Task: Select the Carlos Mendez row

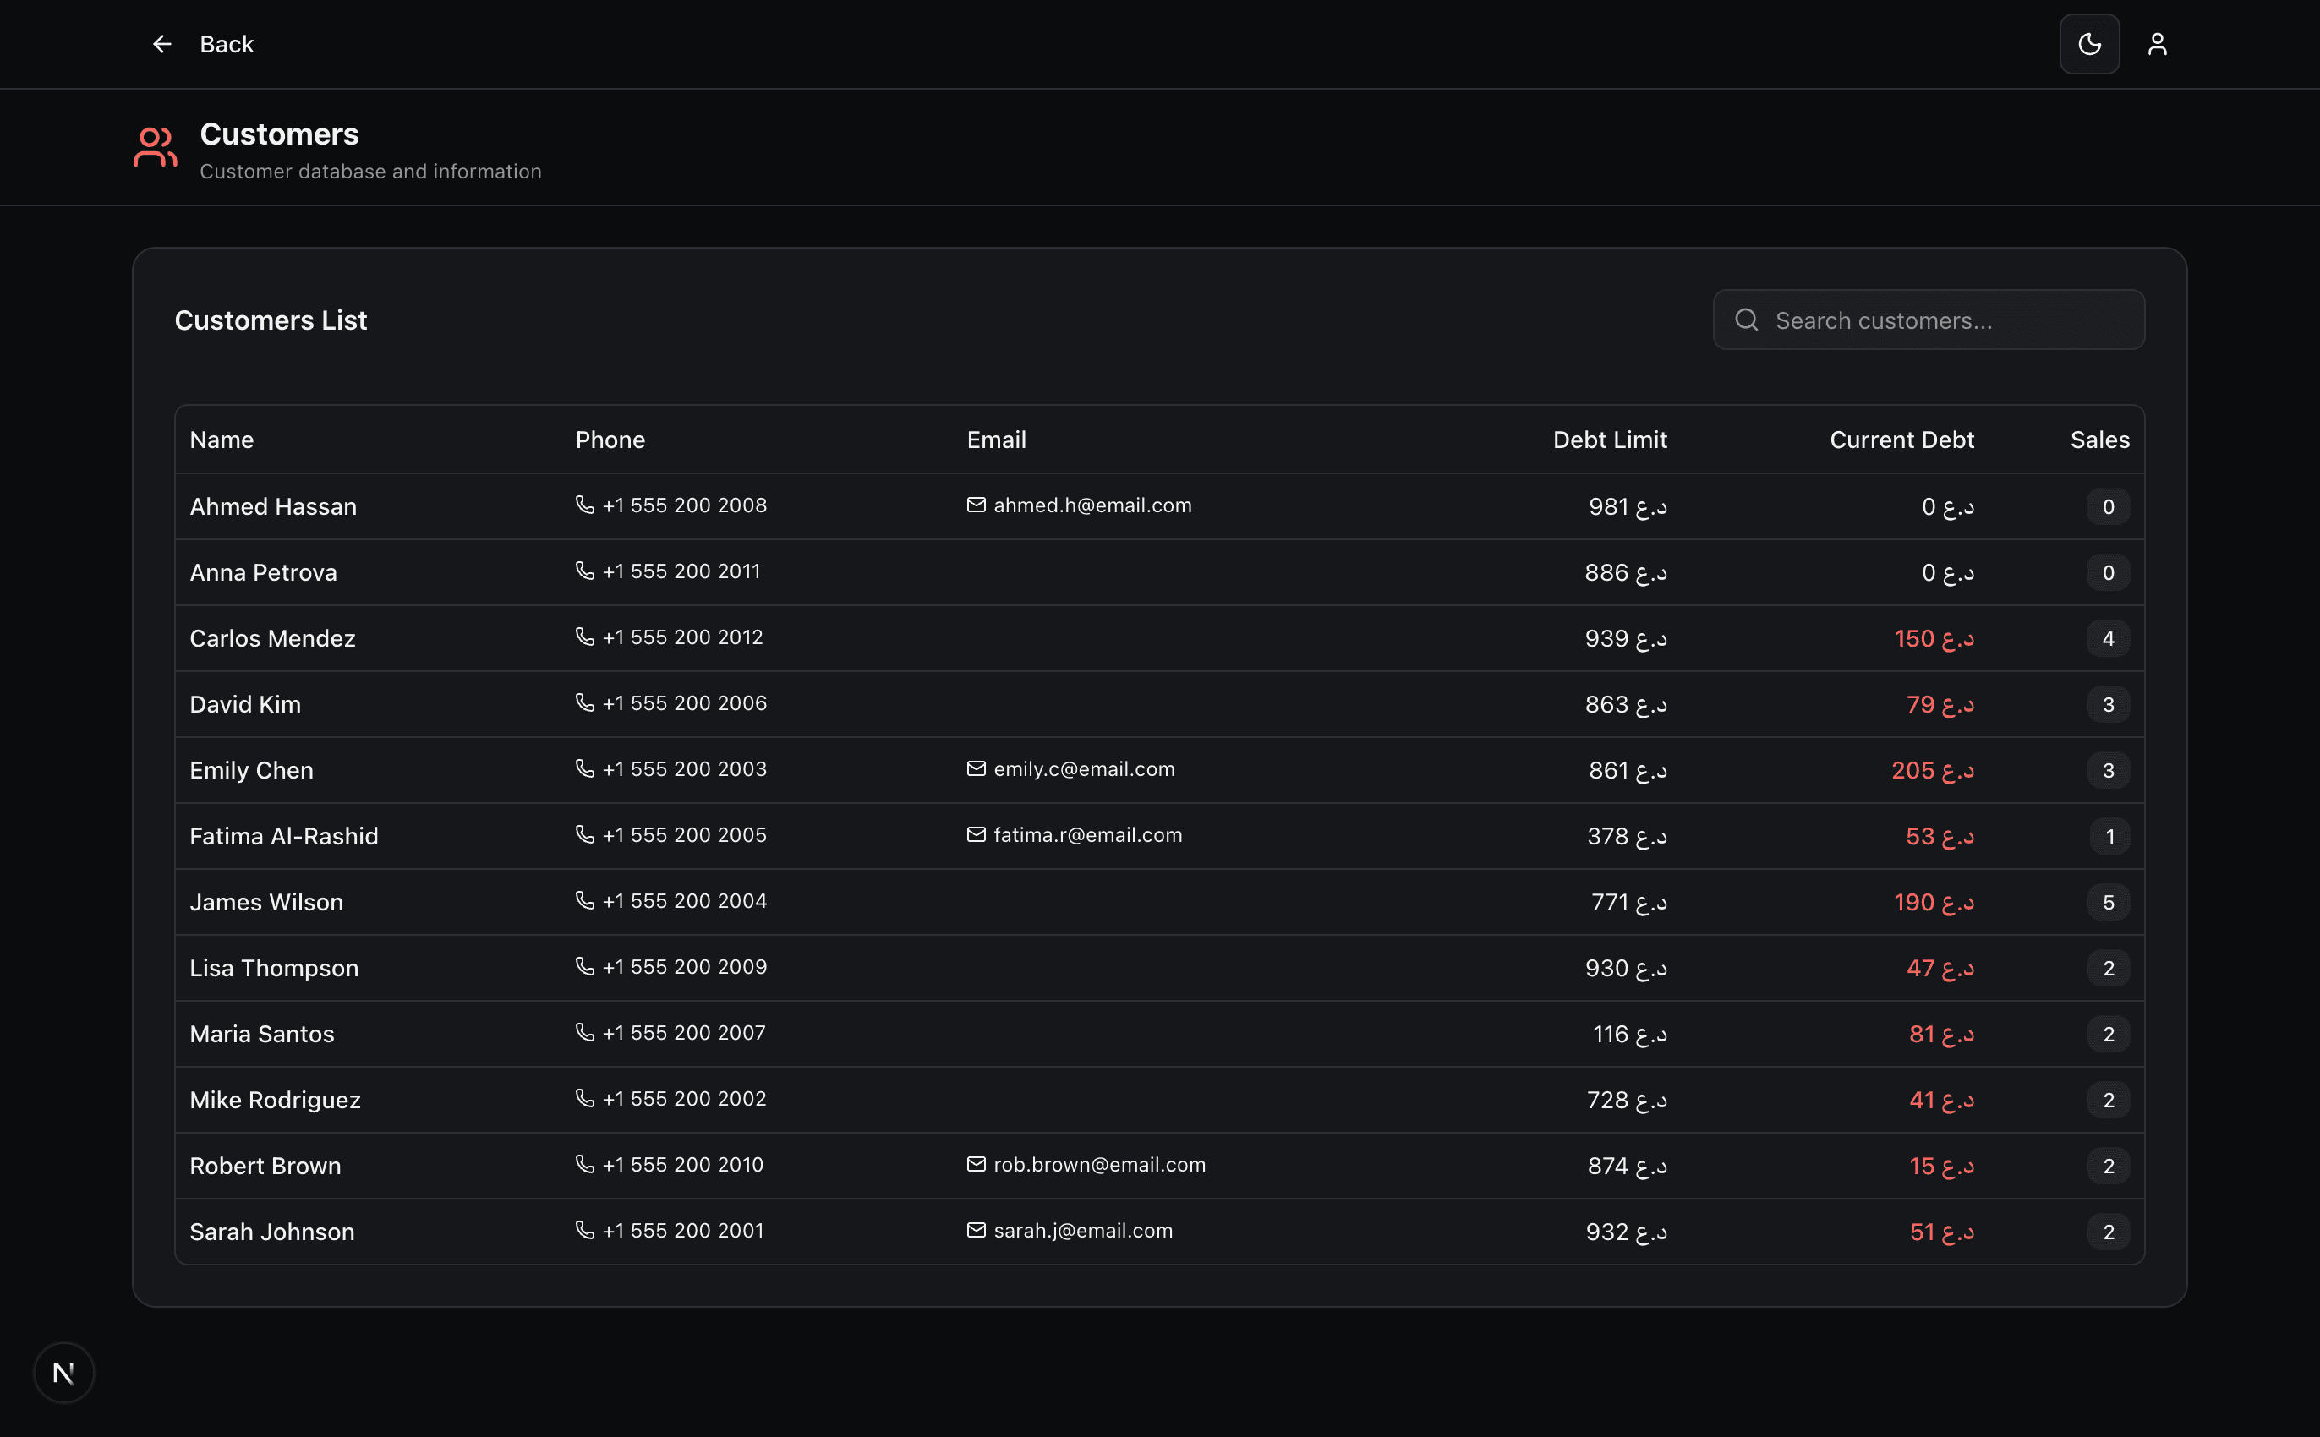Action: (x=272, y=639)
